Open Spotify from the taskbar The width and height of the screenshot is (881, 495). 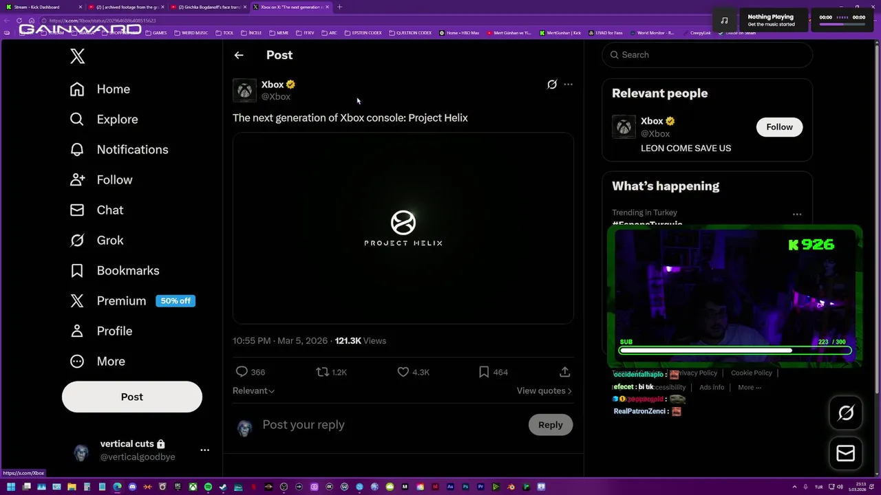[208, 487]
